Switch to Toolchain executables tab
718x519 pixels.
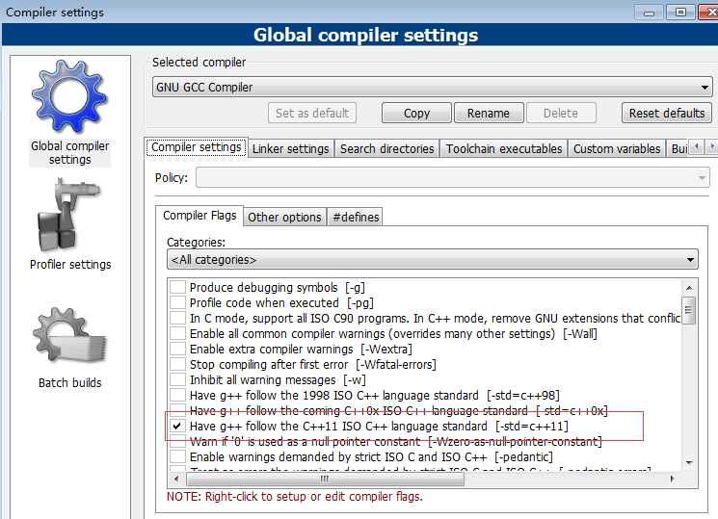pos(504,148)
